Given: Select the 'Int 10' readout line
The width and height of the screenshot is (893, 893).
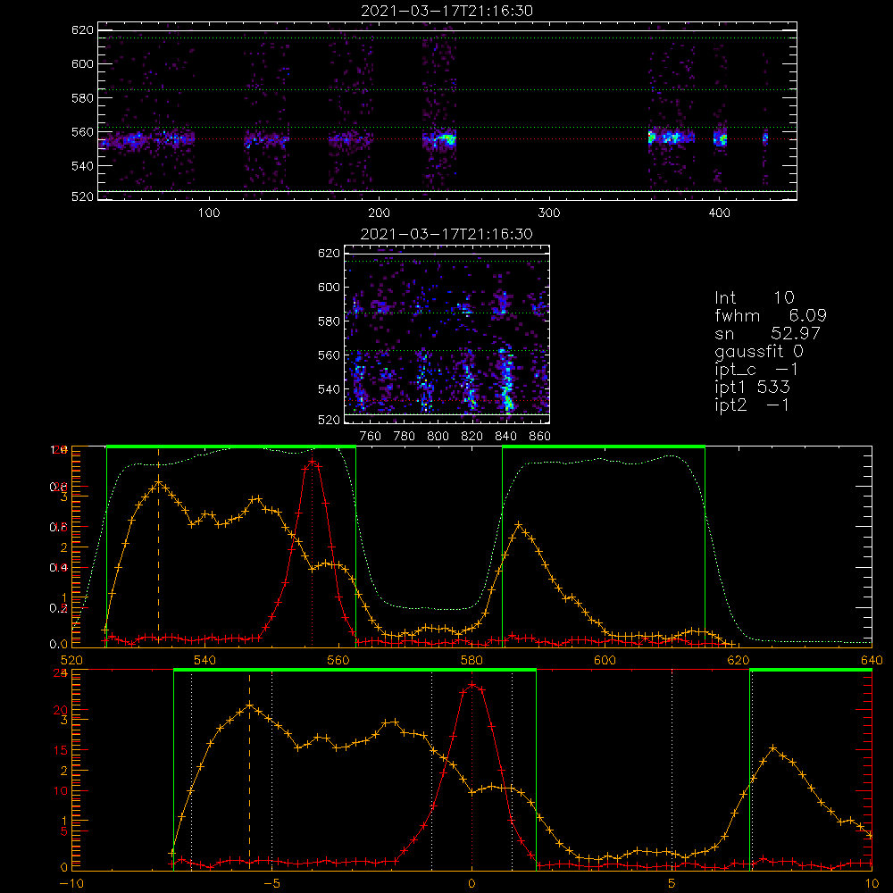Looking at the screenshot, I should click(754, 297).
